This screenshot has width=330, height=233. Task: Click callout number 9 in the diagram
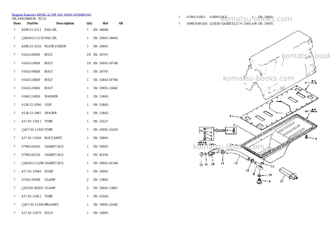coord(269,181)
